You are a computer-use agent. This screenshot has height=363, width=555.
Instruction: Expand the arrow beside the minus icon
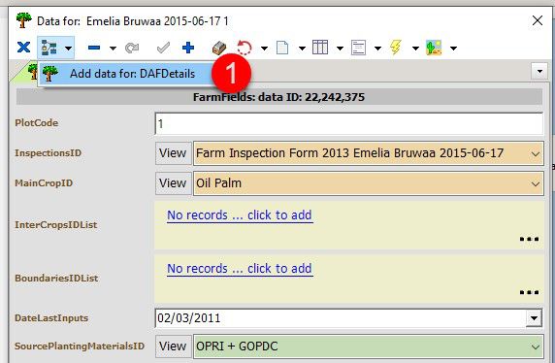click(113, 48)
